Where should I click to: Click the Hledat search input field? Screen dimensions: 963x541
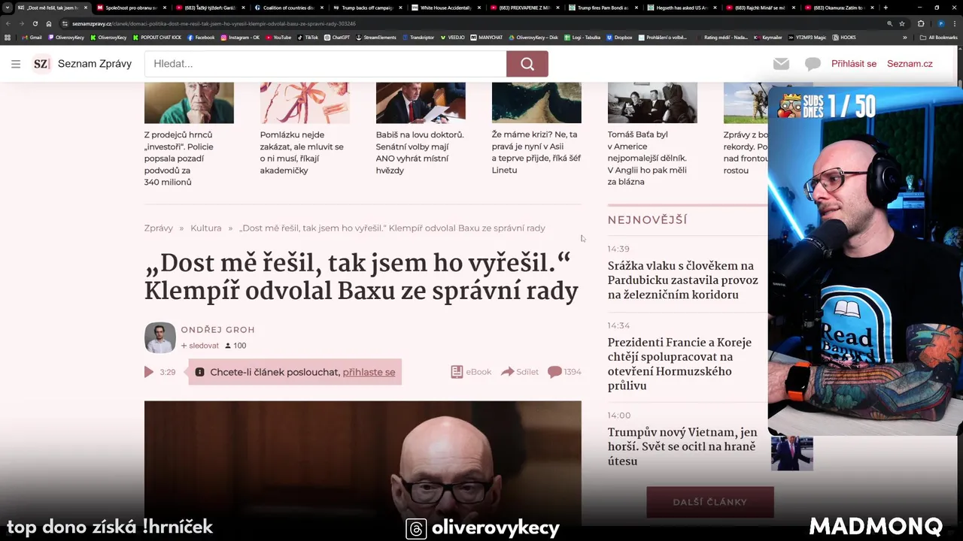(325, 64)
